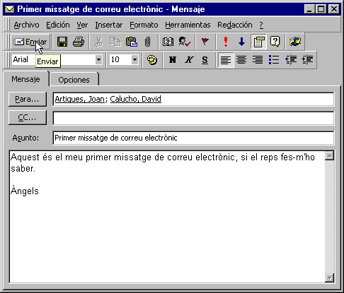Expand the font size 10 dropdown

pos(134,59)
